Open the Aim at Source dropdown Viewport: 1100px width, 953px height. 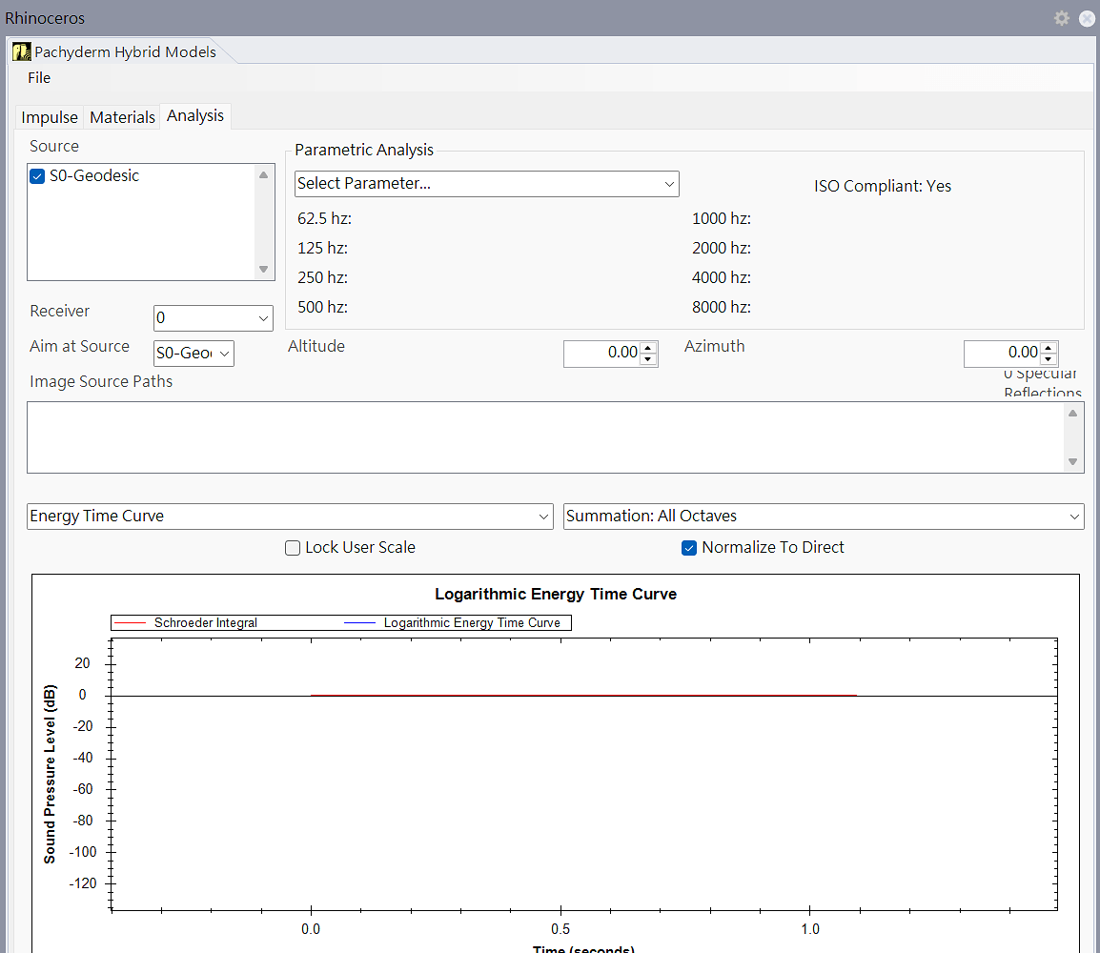point(194,354)
